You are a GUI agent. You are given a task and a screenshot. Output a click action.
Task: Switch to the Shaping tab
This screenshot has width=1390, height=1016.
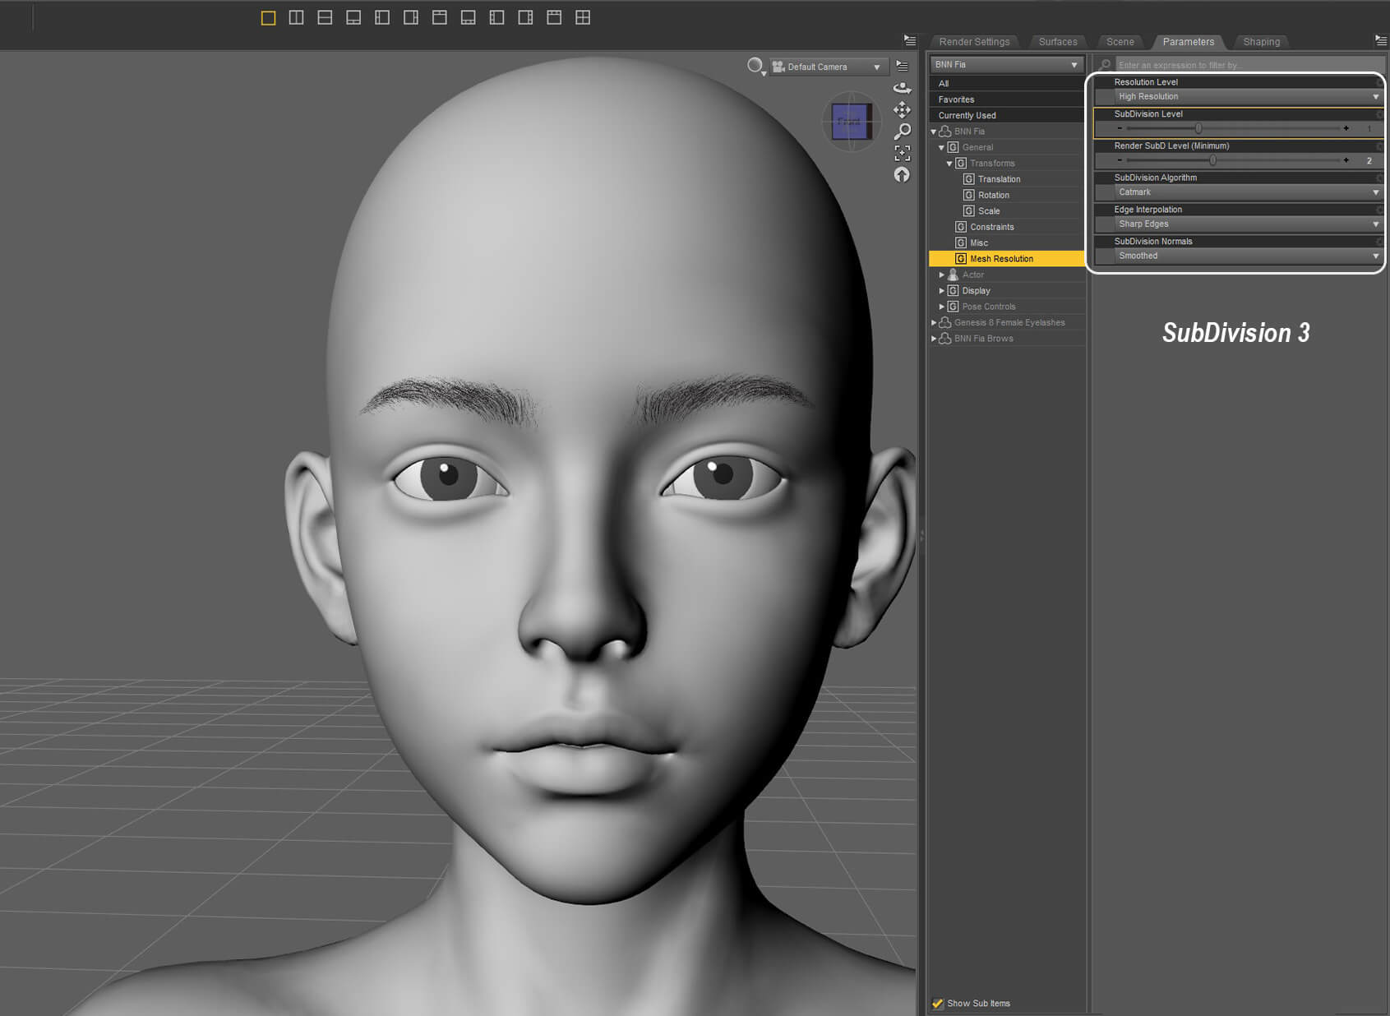[x=1261, y=41]
